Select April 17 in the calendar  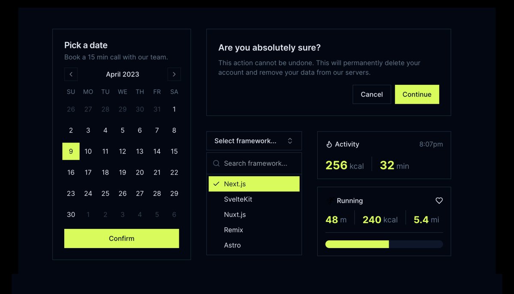point(88,172)
